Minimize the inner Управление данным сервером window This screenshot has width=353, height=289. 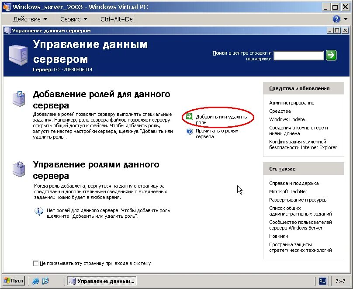coord(330,31)
